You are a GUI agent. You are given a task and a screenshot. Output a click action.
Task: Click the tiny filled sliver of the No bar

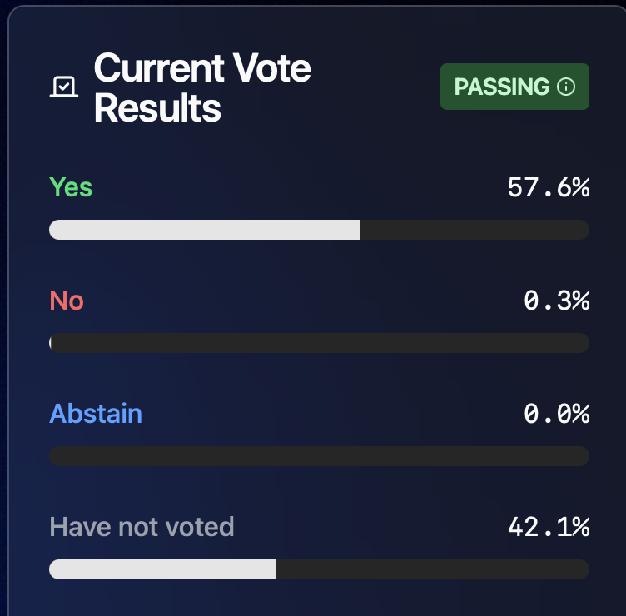click(x=51, y=343)
